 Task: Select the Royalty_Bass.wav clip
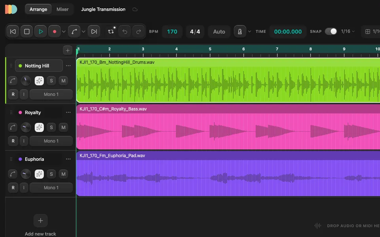(228, 127)
